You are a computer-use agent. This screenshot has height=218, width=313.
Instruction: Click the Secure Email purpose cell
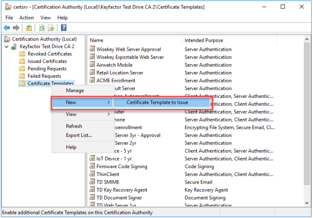click(x=199, y=182)
